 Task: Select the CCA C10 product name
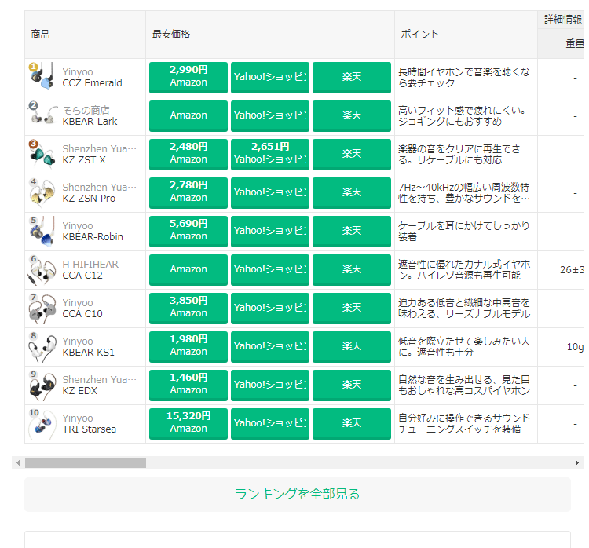[82, 314]
